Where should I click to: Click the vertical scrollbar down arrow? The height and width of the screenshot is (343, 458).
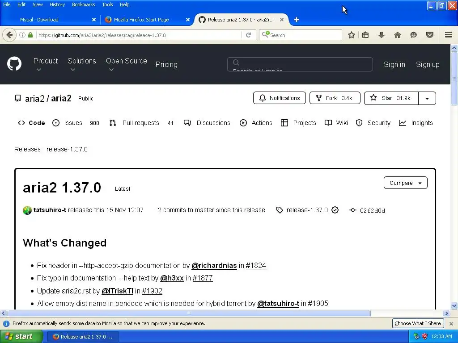click(x=454, y=305)
